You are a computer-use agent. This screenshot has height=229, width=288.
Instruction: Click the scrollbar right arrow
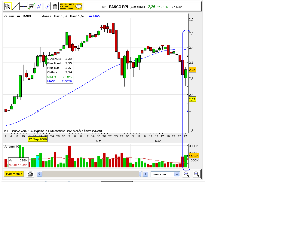pyautogui.click(x=145, y=174)
